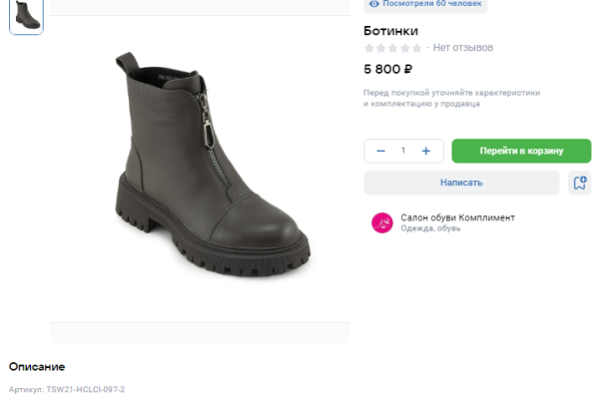The width and height of the screenshot is (599, 399).
Task: Click the first rating star
Action: pos(369,48)
